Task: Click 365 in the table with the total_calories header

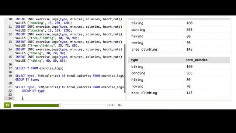Action: [x=189, y=73]
